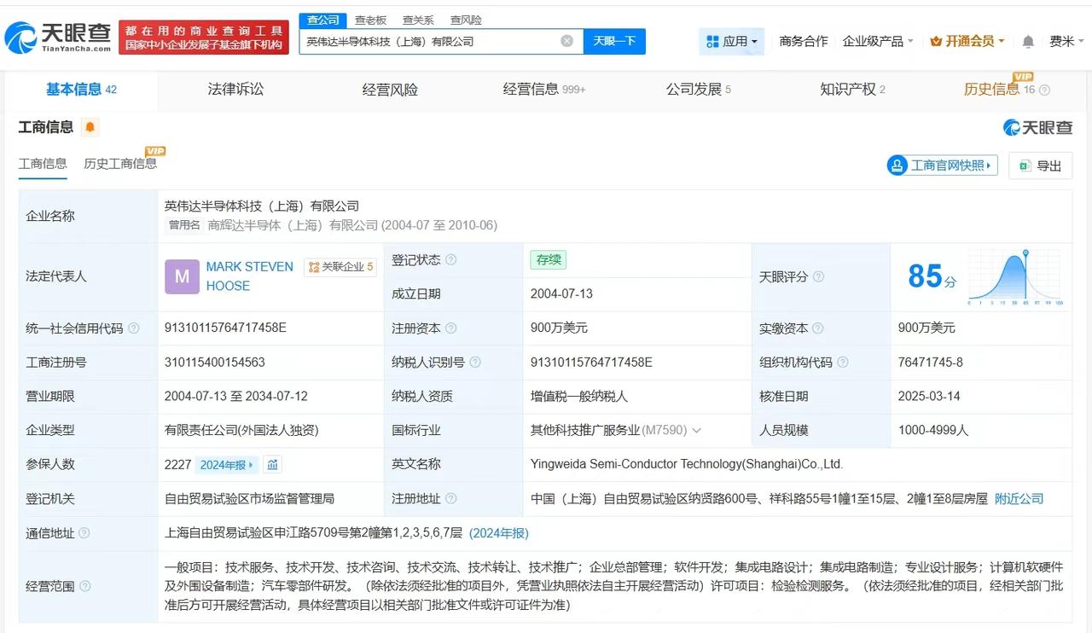Screen dimensions: 1092x633
Task: Open the 开通会员 dropdown
Action: (x=967, y=41)
